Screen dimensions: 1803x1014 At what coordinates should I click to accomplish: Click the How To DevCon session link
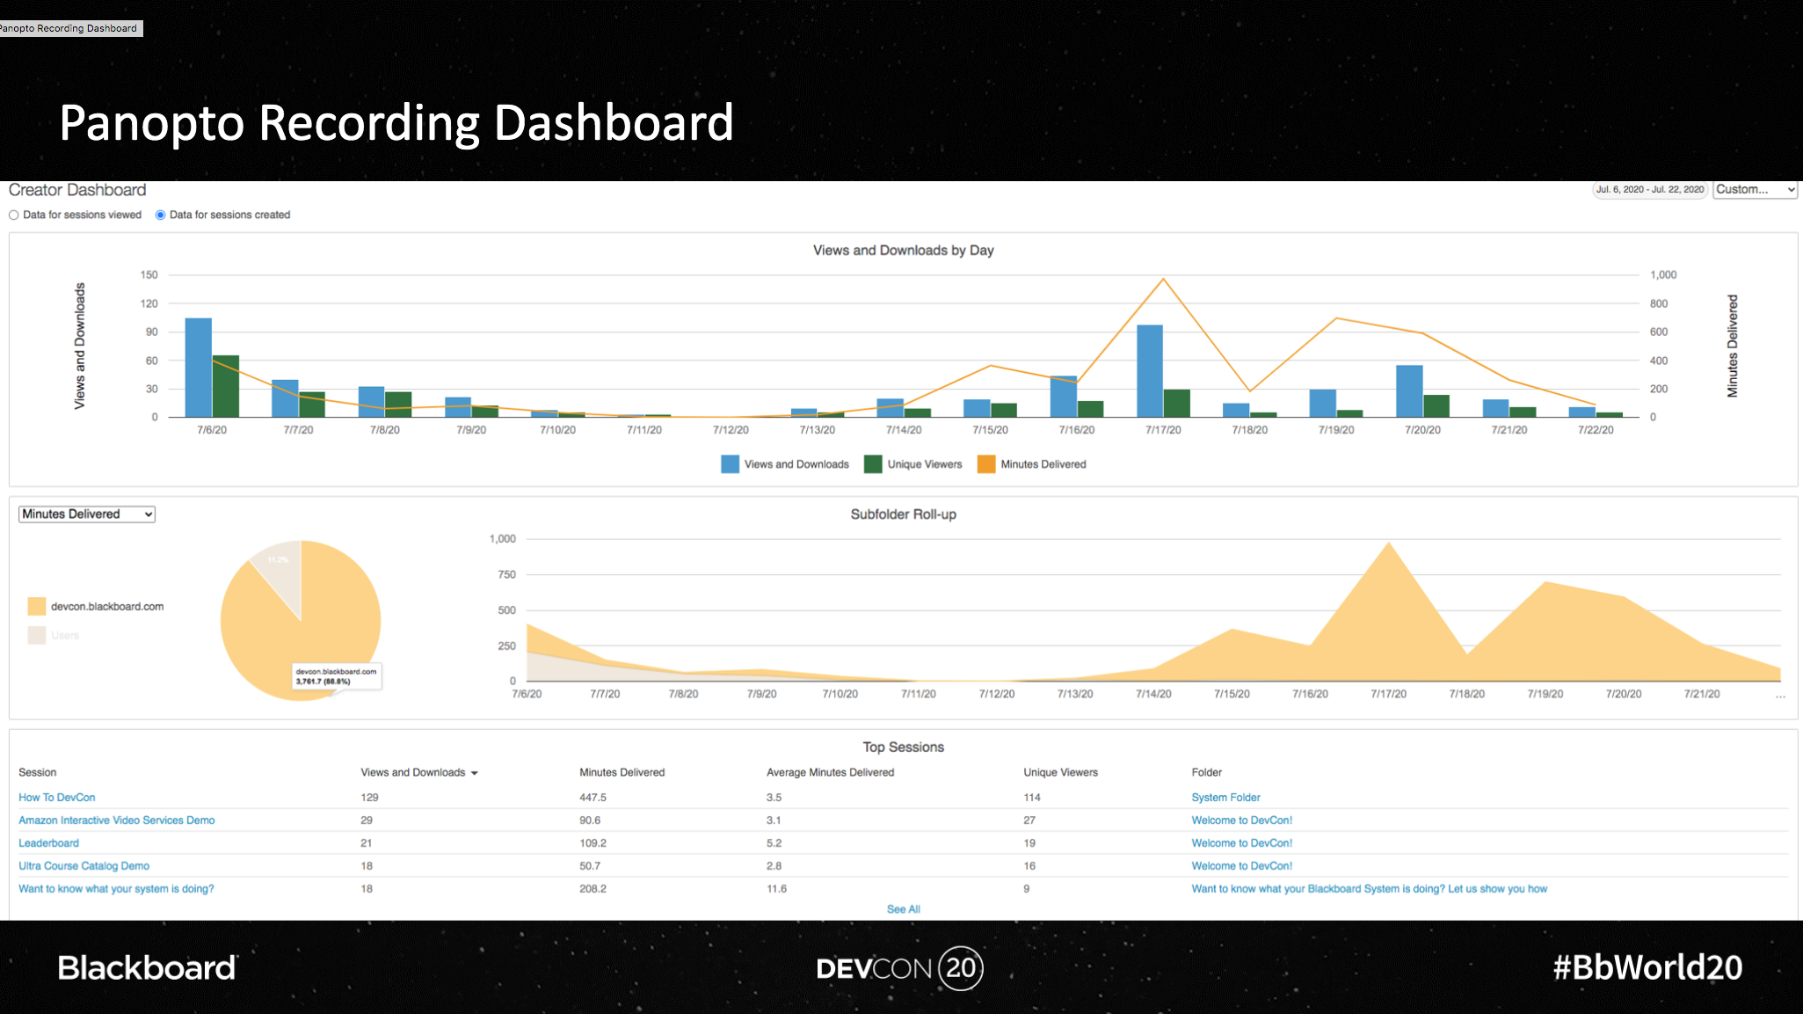55,798
